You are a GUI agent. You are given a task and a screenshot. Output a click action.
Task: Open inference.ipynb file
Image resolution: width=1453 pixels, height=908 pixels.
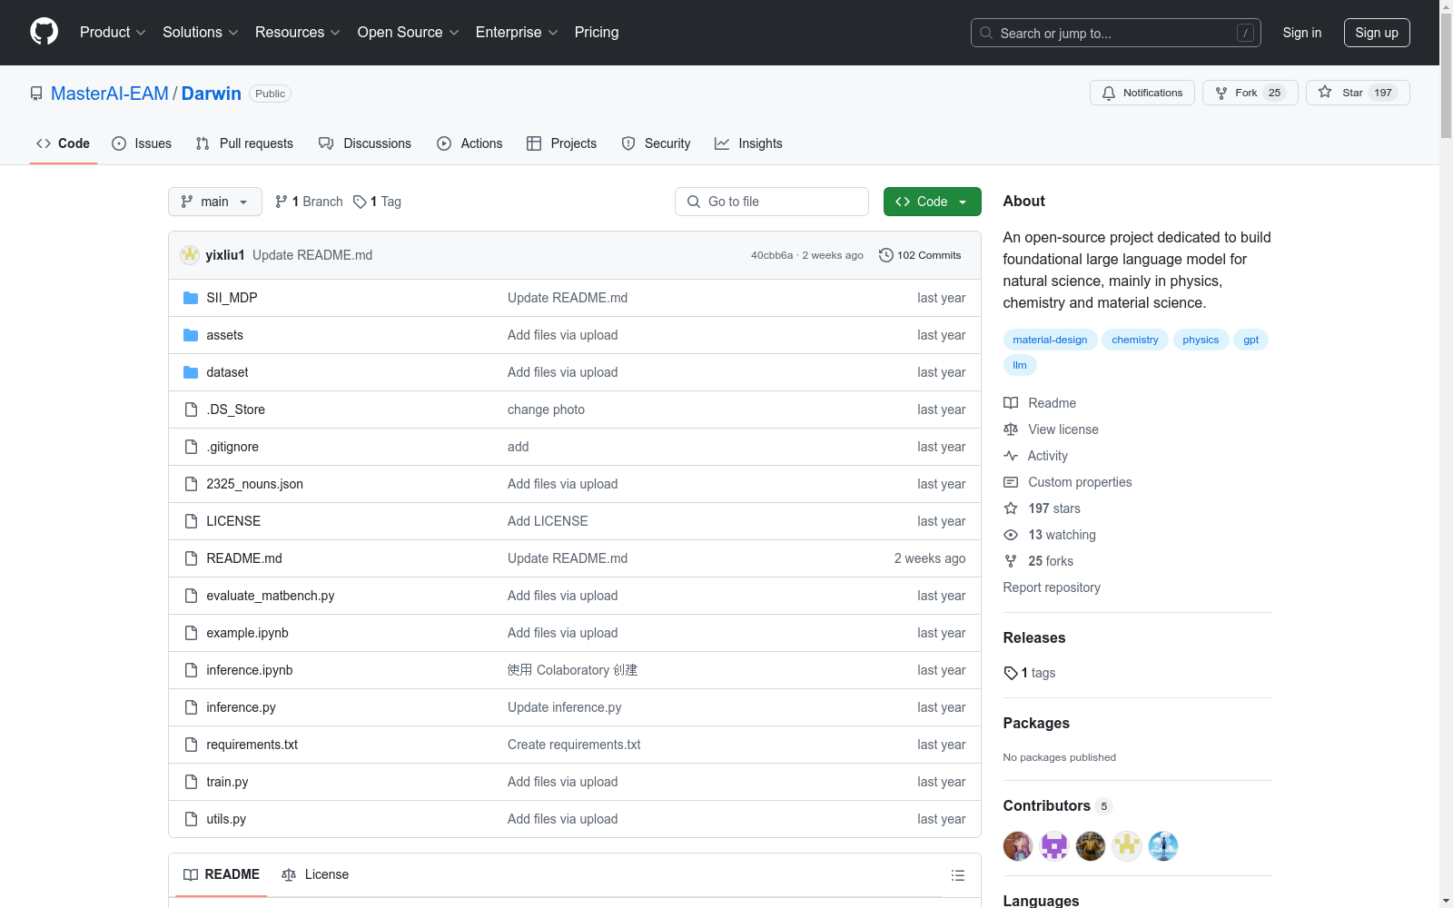[250, 670]
